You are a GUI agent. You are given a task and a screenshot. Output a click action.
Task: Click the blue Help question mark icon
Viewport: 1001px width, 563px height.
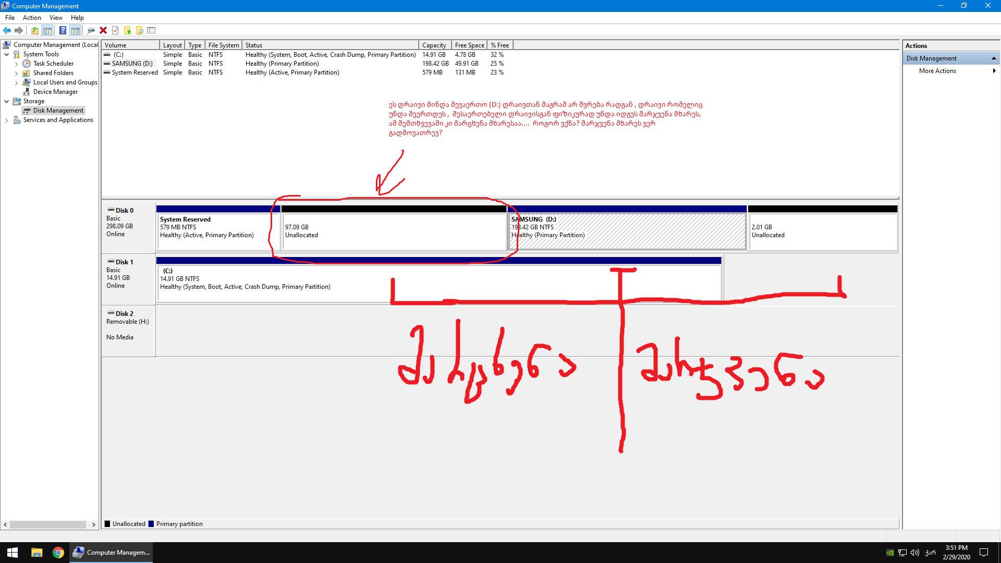[63, 30]
